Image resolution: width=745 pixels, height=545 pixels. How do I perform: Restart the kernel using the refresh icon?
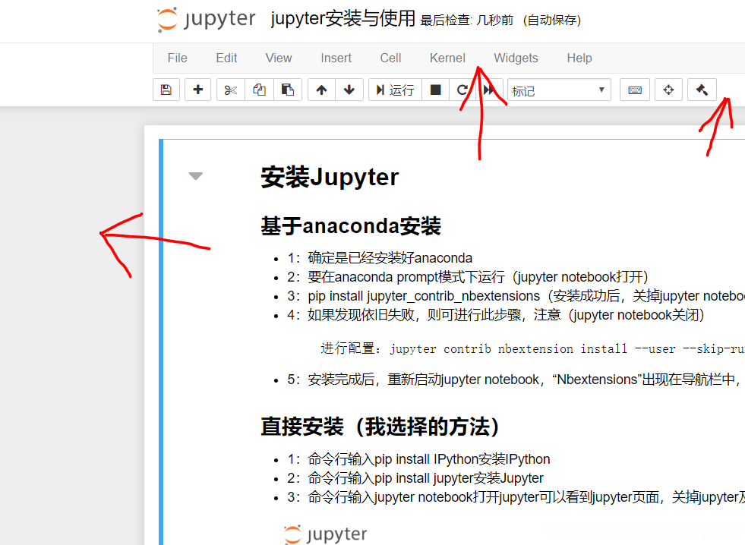462,90
